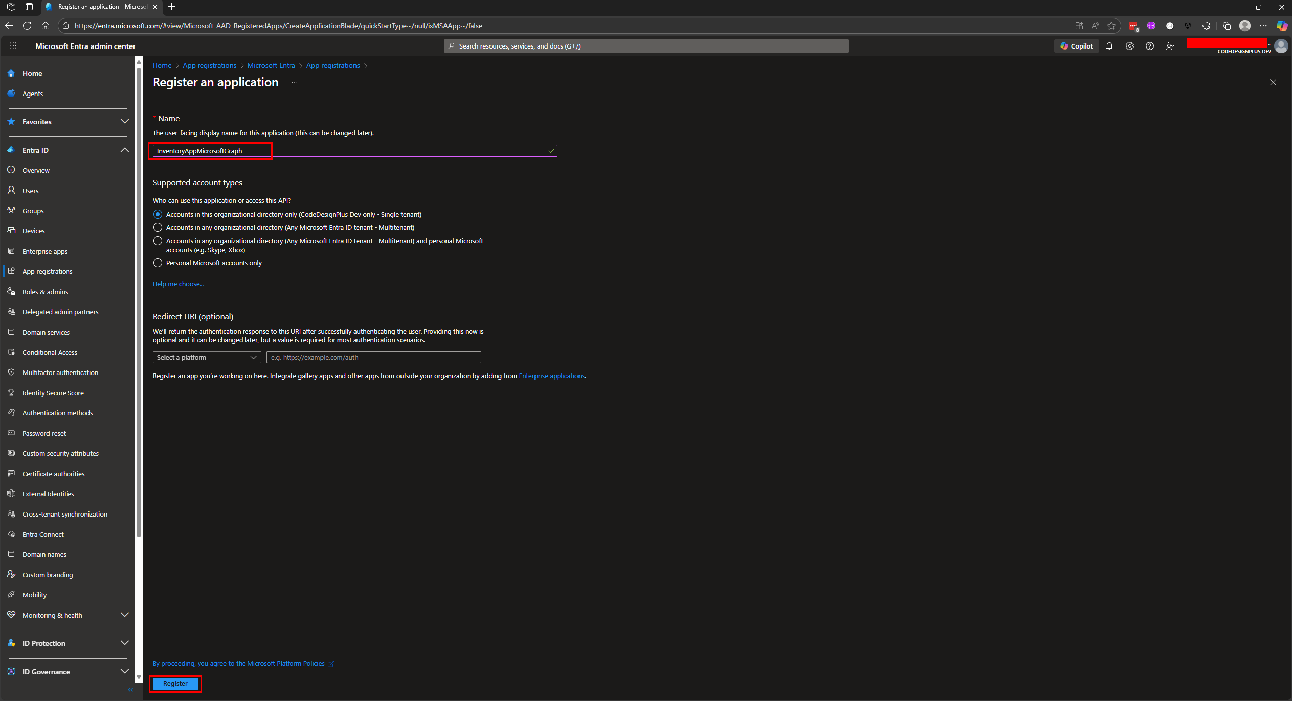Image resolution: width=1292 pixels, height=701 pixels.
Task: Click the Redirect URI input field
Action: coord(374,357)
